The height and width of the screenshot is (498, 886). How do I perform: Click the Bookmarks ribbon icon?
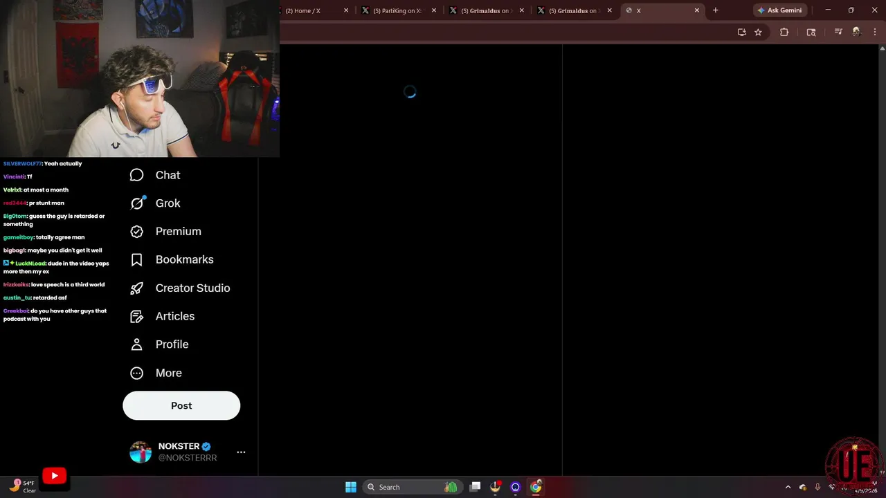pos(137,259)
